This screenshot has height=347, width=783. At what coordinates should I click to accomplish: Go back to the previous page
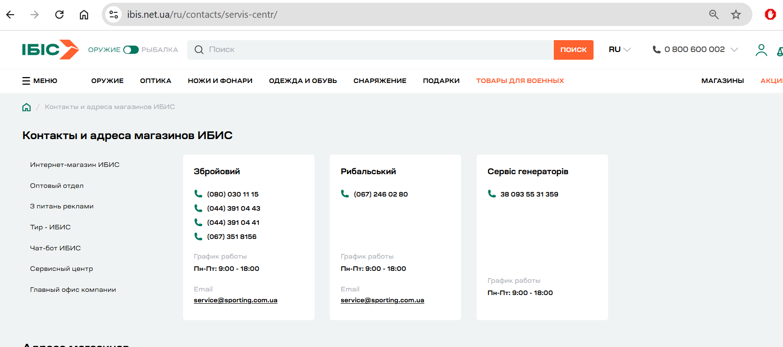click(x=10, y=15)
